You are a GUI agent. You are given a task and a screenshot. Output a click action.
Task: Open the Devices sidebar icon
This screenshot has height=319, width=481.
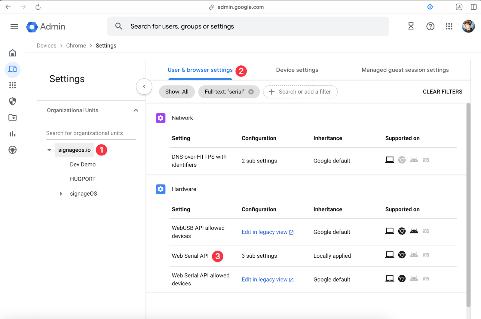point(13,69)
